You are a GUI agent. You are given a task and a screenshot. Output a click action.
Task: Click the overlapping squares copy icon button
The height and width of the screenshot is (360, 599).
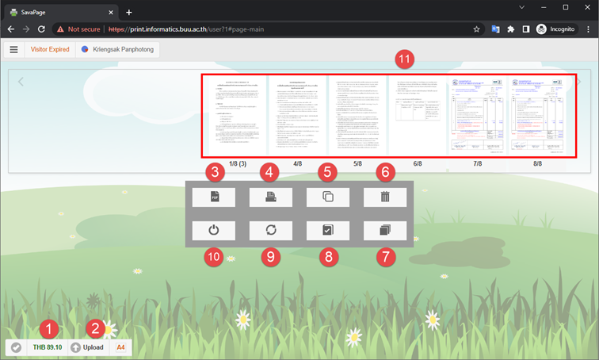(x=328, y=197)
